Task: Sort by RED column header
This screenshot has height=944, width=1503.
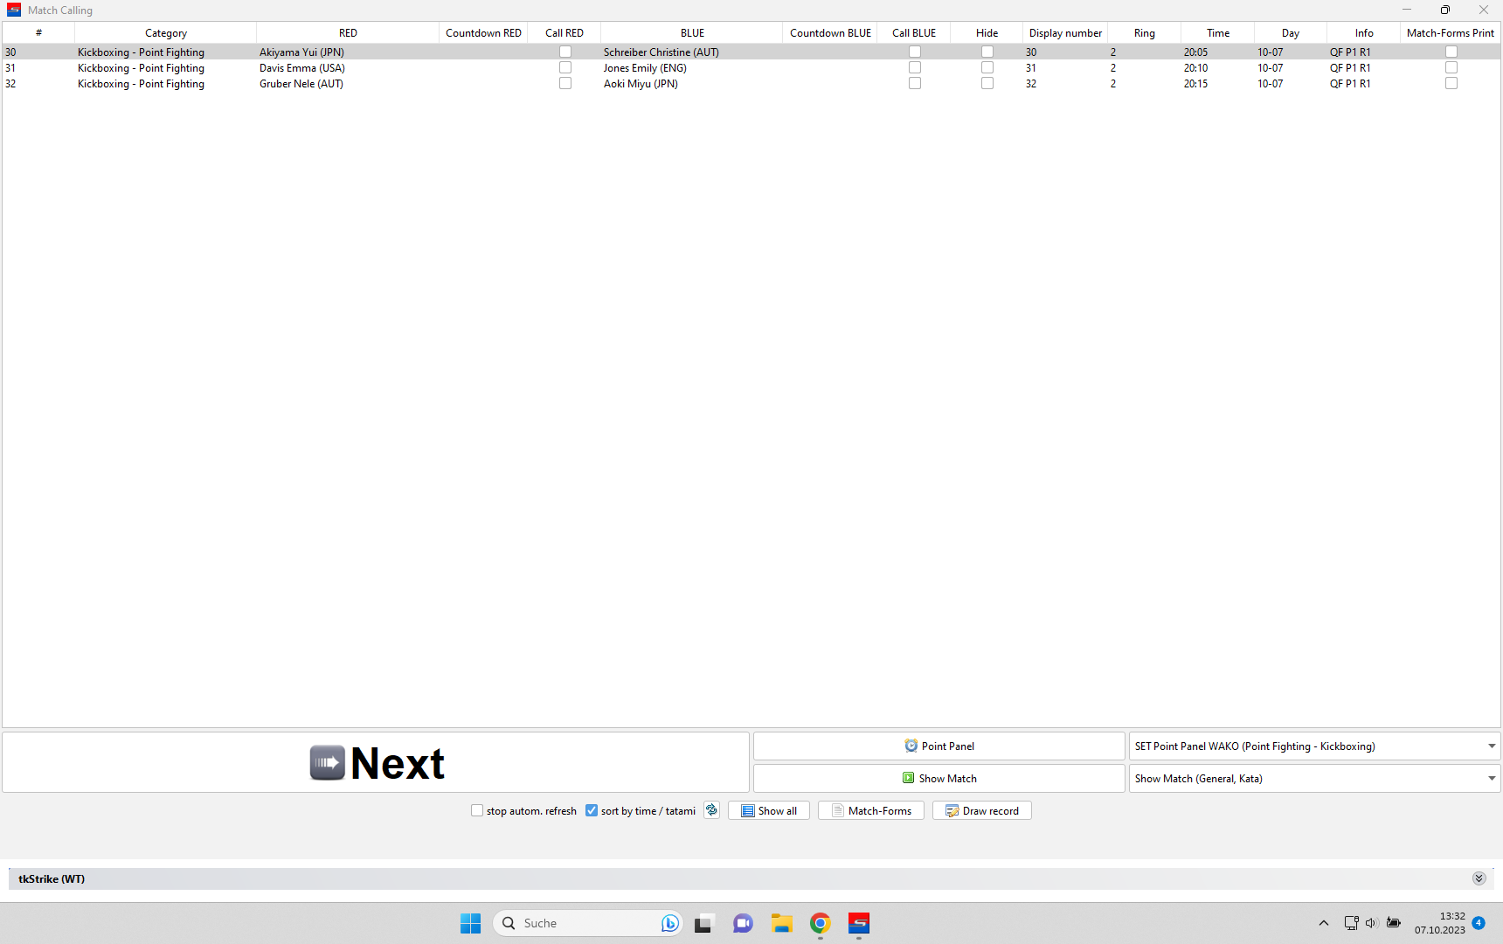Action: tap(348, 33)
